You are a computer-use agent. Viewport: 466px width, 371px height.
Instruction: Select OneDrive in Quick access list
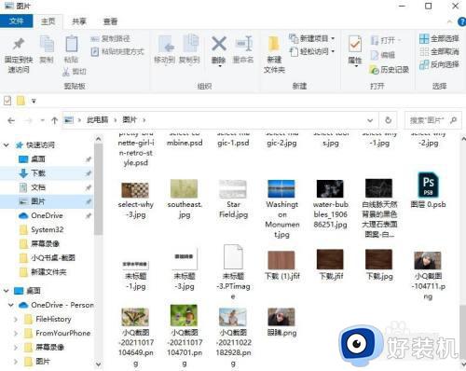click(x=47, y=215)
